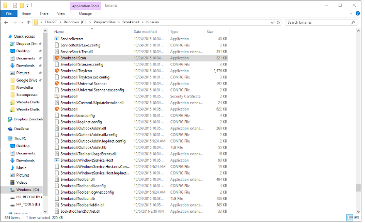This screenshot has height=223, width=365.
Task: Select Windows (C:) in navigation pane
Action: click(22, 190)
